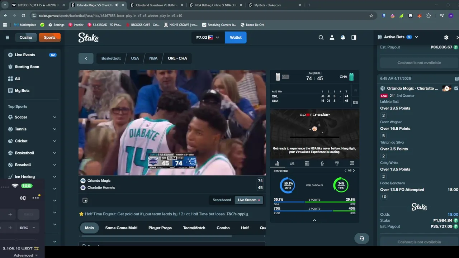Image resolution: width=459 pixels, height=258 pixels.
Task: Expand the Ice Hockey sports category
Action: 55,177
